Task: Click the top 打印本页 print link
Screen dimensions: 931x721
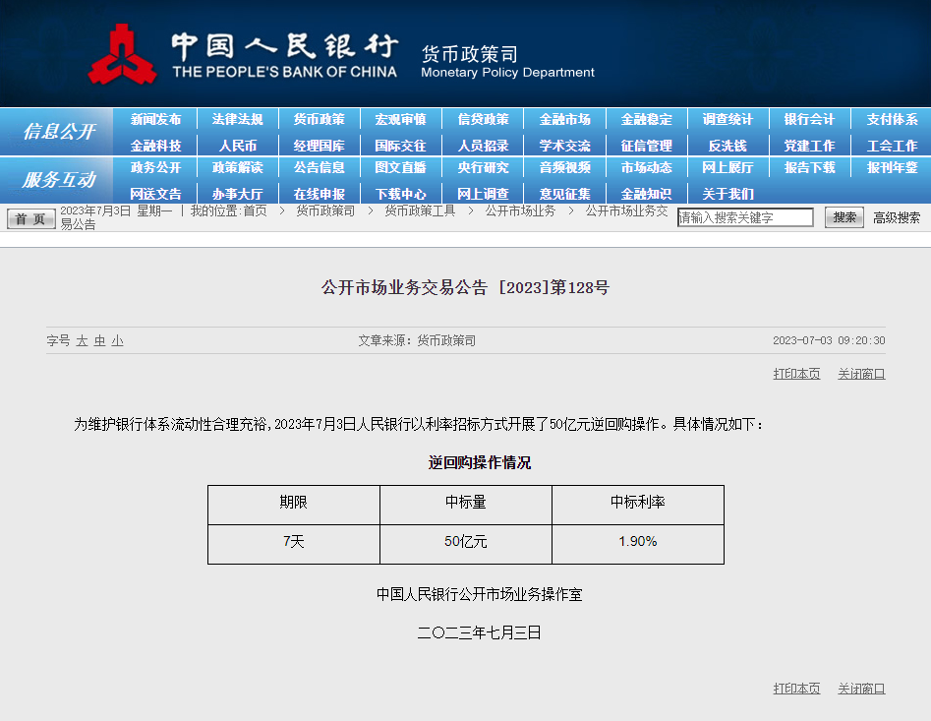Action: tap(796, 374)
